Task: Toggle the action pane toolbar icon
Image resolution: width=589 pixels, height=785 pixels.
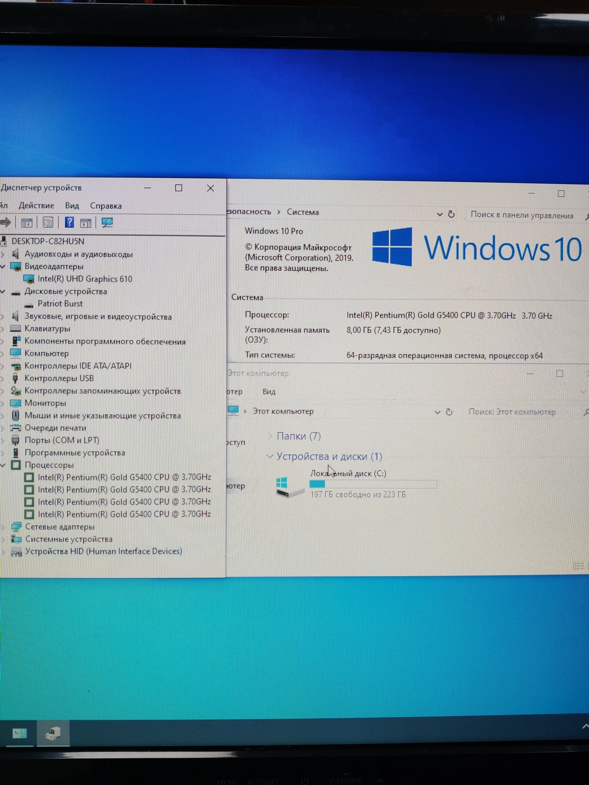Action: coord(86,223)
